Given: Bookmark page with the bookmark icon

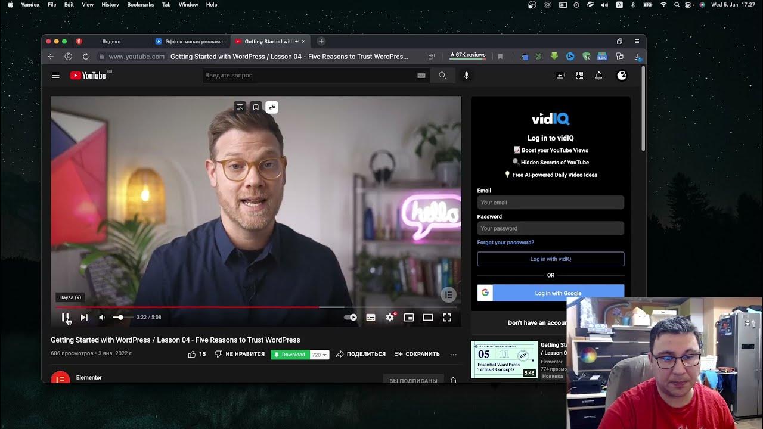Looking at the screenshot, I should click(x=500, y=57).
